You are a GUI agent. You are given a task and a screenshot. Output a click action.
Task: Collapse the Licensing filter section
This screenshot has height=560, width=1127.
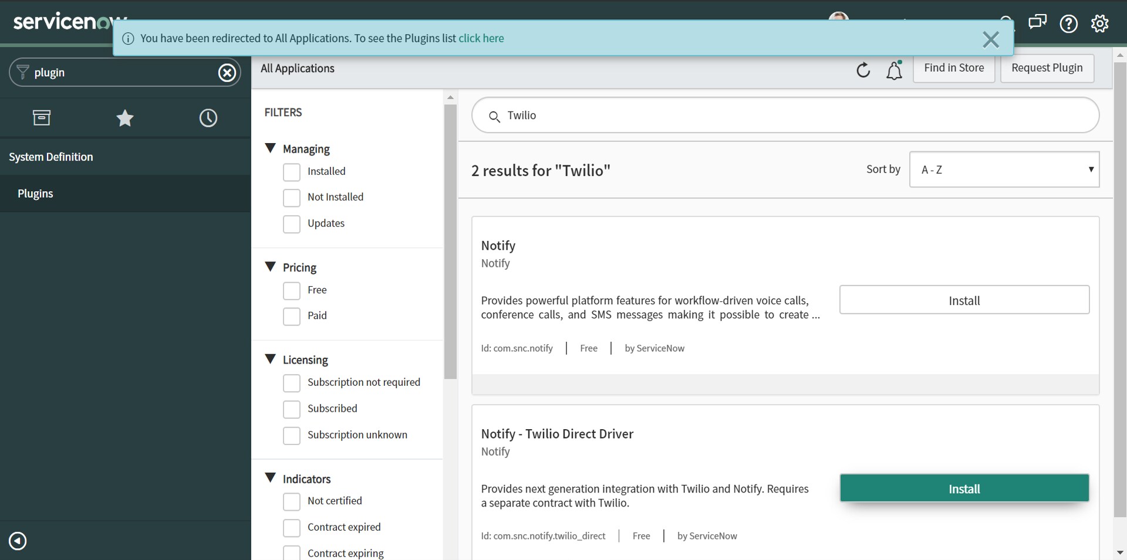[x=271, y=359]
